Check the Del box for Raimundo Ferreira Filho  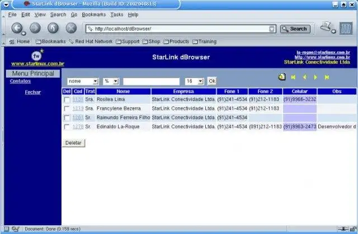pyautogui.click(x=67, y=118)
